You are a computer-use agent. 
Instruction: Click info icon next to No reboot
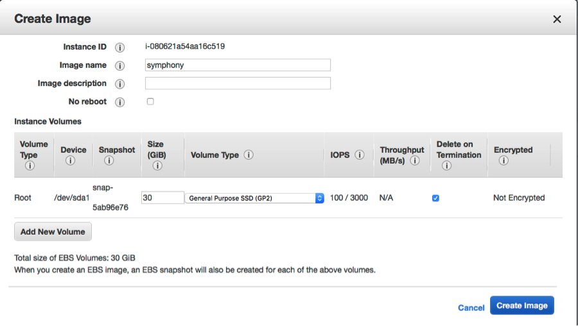(x=119, y=103)
